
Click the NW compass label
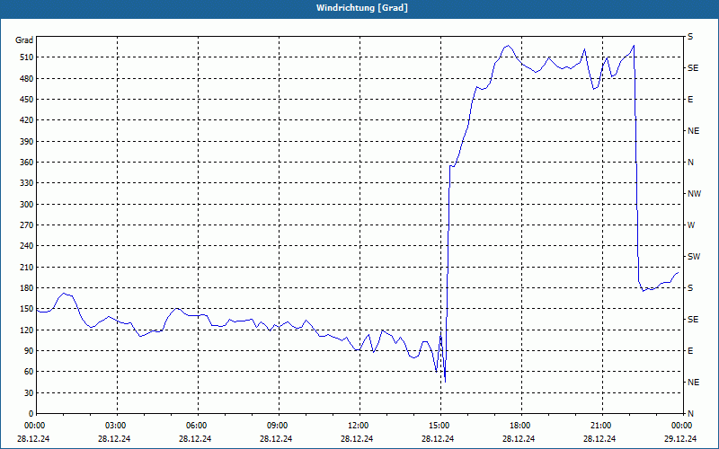coord(694,194)
